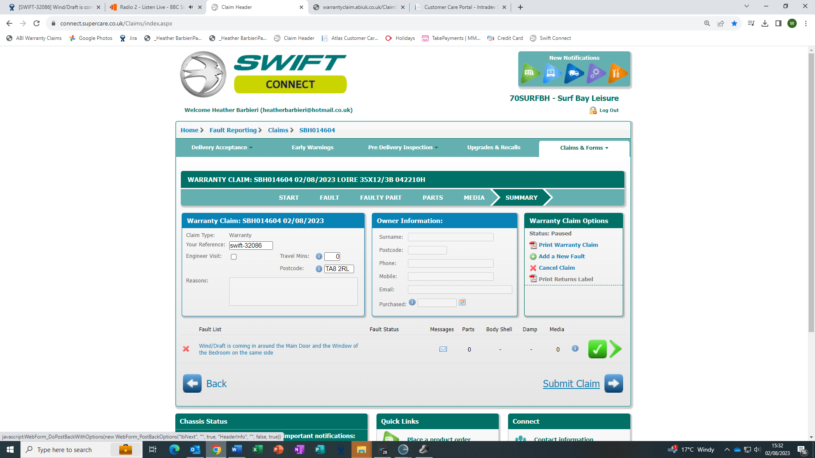
Task: Click the green tick icon on fault row
Action: point(597,349)
